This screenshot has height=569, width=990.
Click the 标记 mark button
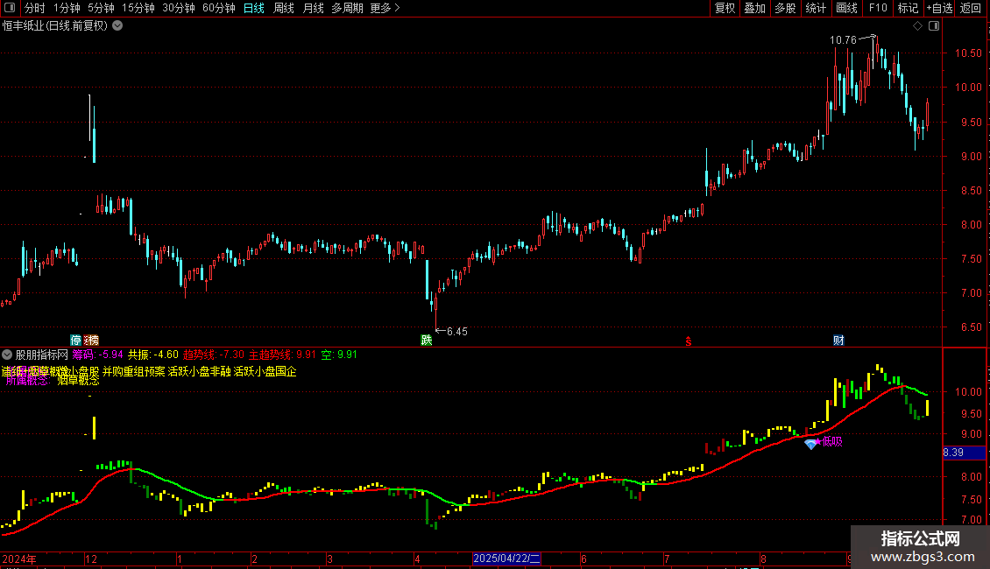click(x=908, y=8)
